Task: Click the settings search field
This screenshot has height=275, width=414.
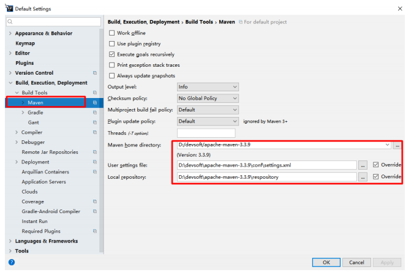Action: point(54,21)
